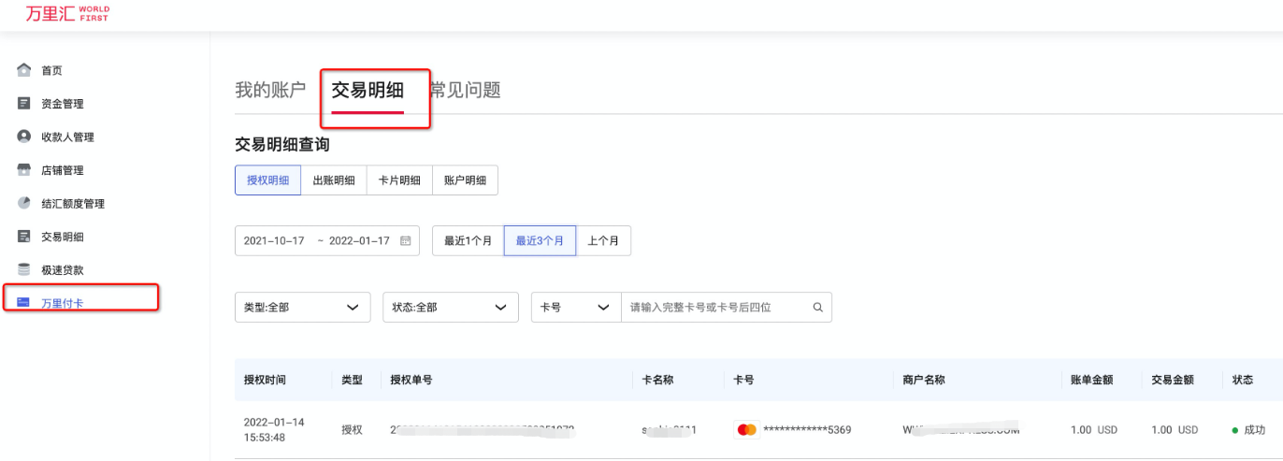Open the date range calendar icon
This screenshot has width=1283, height=461.
point(406,240)
